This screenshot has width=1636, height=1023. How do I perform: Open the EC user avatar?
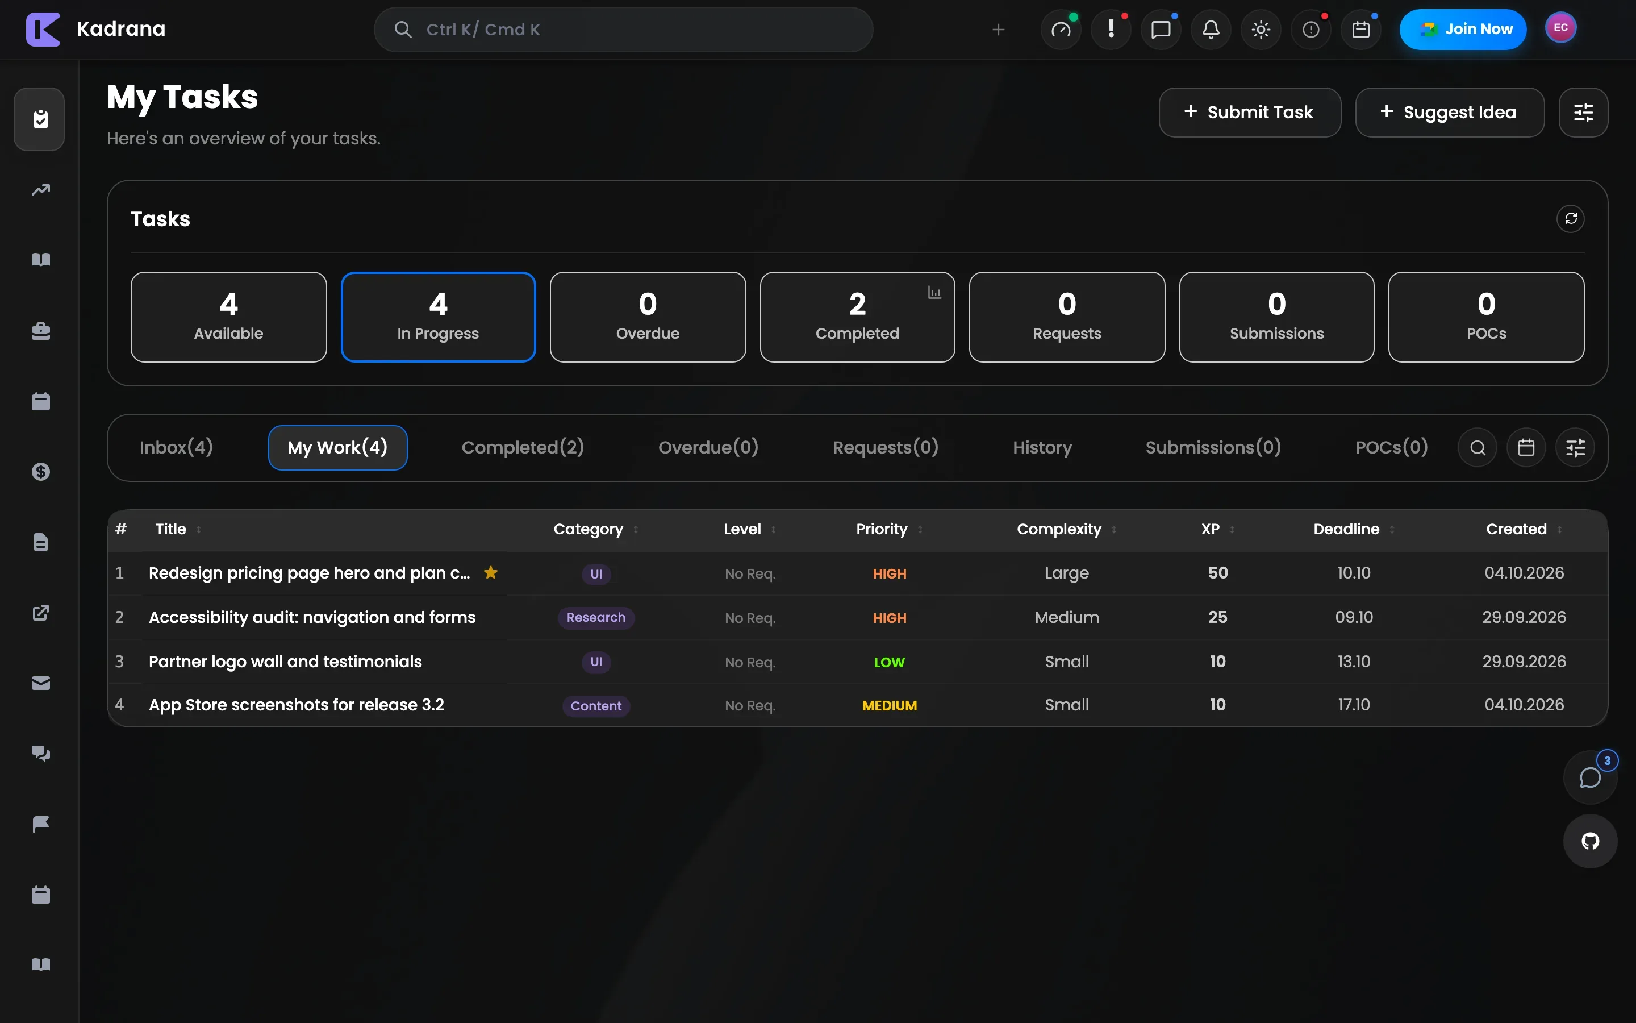click(1560, 28)
